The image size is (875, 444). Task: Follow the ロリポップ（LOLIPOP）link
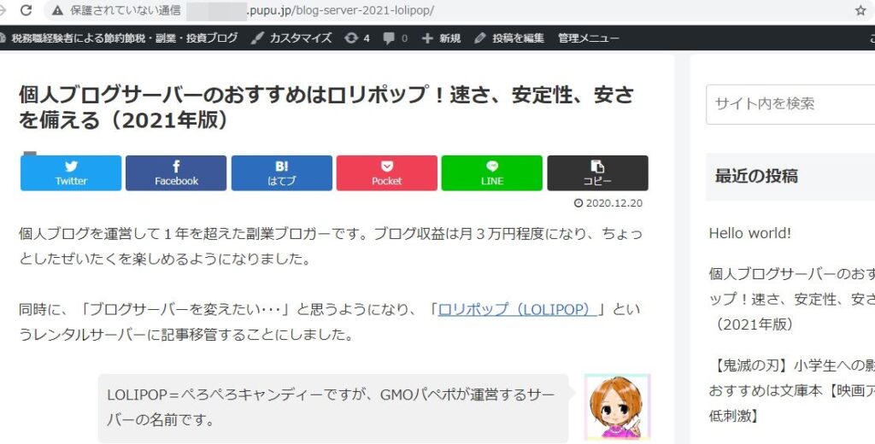coord(518,309)
